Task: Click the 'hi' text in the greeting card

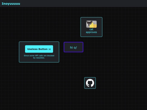Action: pos(71,48)
